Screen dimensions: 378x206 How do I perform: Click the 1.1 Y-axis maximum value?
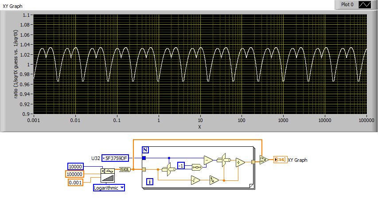[x=26, y=15]
